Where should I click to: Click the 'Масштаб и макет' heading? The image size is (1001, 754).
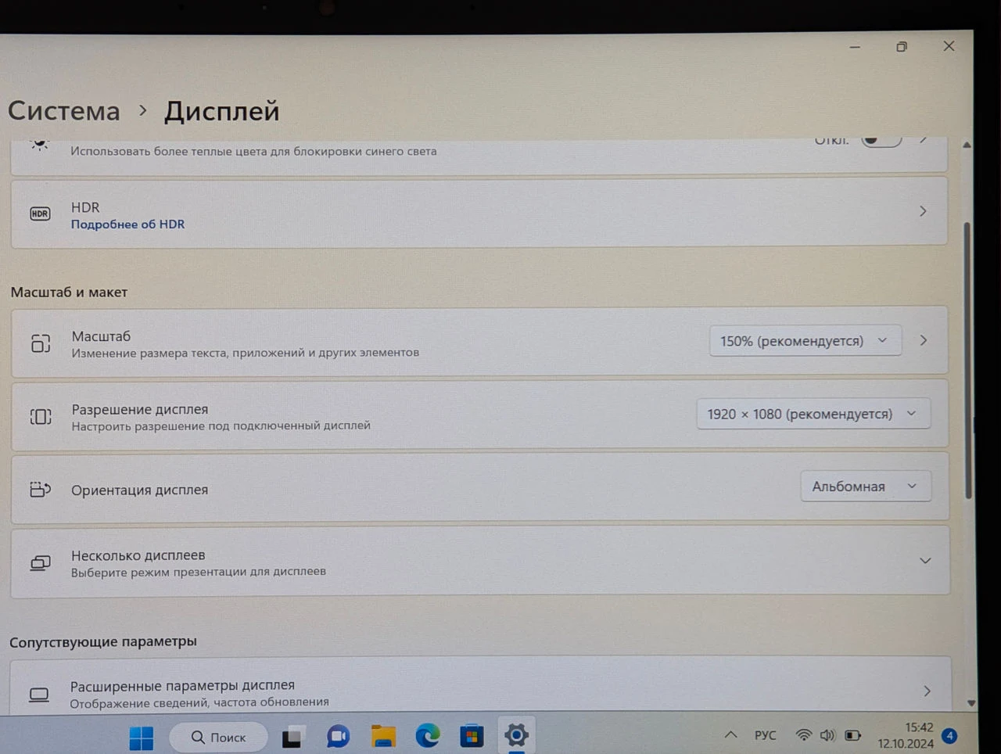click(69, 293)
